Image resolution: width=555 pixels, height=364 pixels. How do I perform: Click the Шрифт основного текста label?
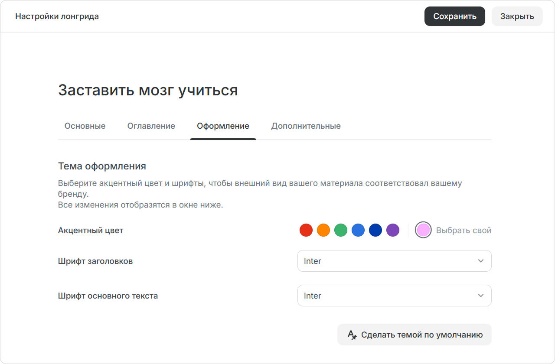(108, 296)
